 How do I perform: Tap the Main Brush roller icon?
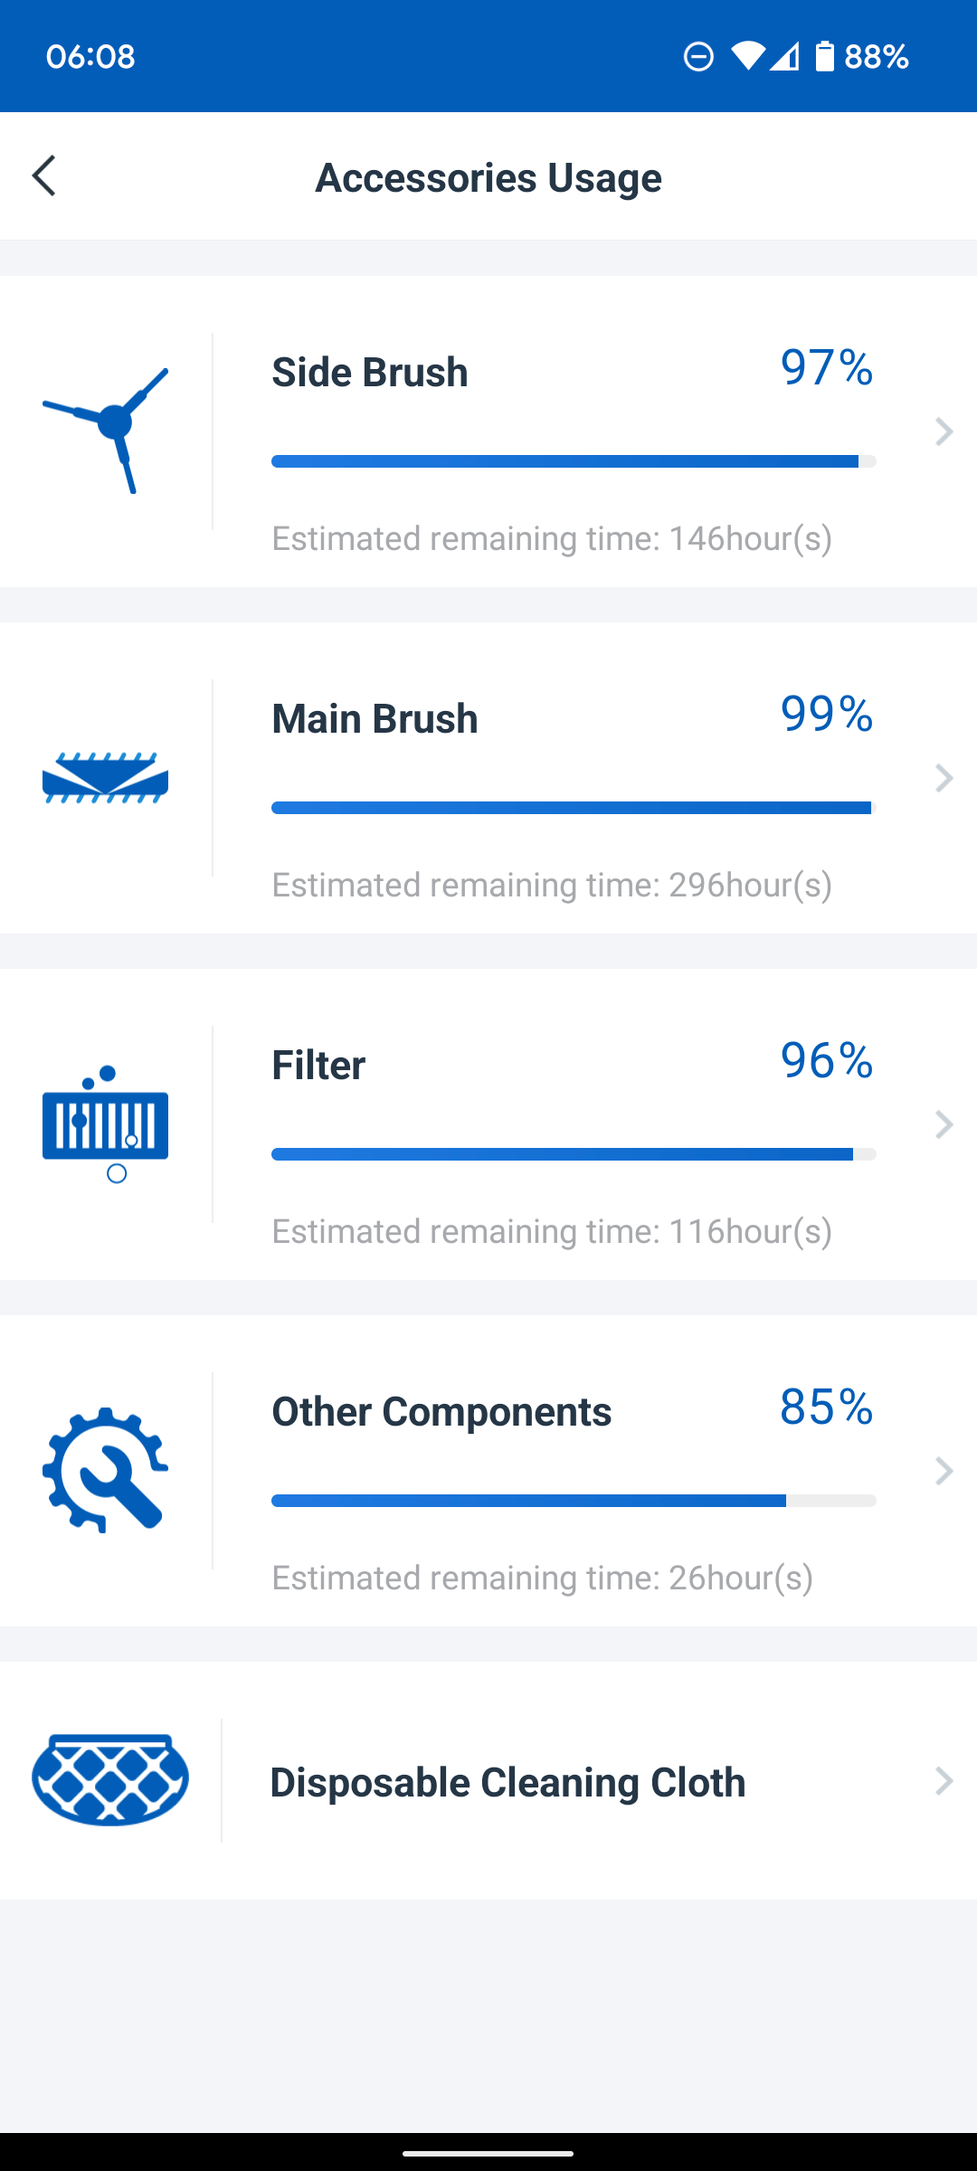[106, 777]
